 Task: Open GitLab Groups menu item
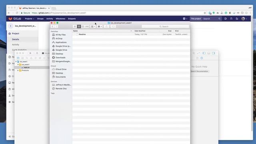[40, 19]
